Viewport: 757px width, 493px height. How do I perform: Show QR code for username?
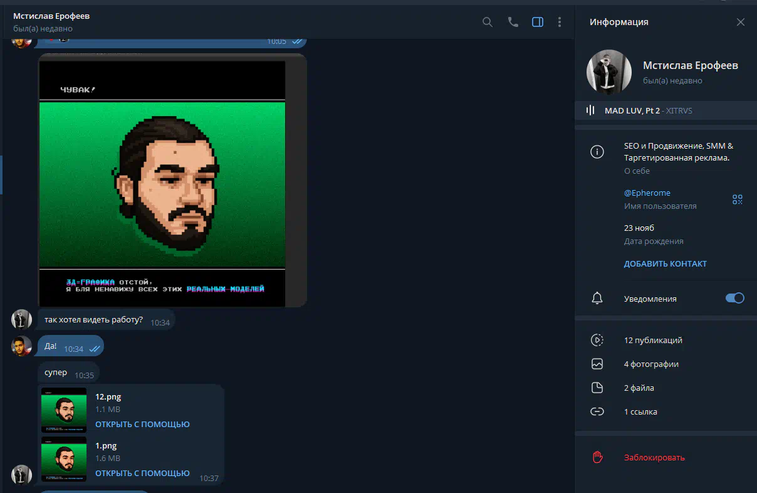point(737,199)
